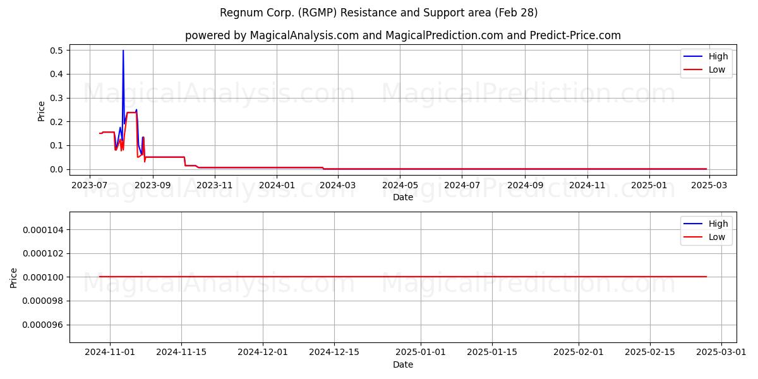Click the bottom chart 'Price' axis label

tap(14, 277)
